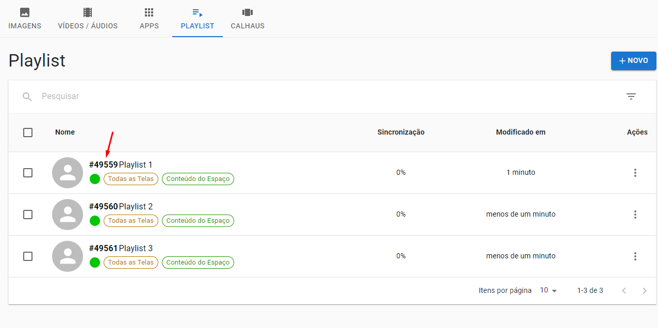This screenshot has width=658, height=328.
Task: Open the actions menu for Playlist 1
Action: pos(635,173)
